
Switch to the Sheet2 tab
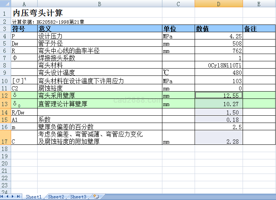pyautogui.click(x=56, y=197)
